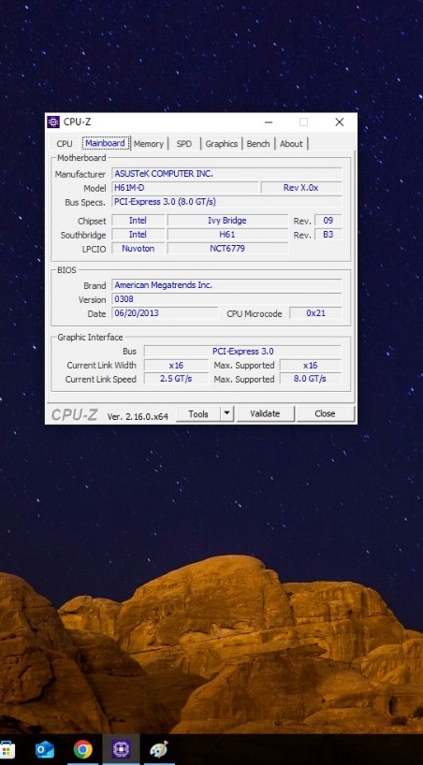This screenshot has width=423, height=765.
Task: Click the Tools button
Action: [198, 413]
